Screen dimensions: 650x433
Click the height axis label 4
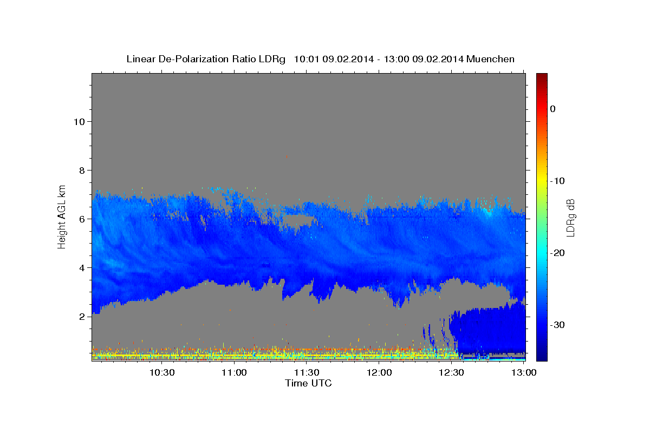(82, 267)
